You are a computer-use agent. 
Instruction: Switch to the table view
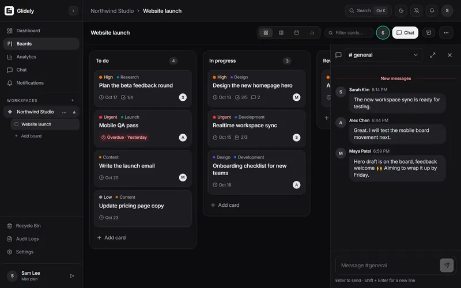[281, 33]
